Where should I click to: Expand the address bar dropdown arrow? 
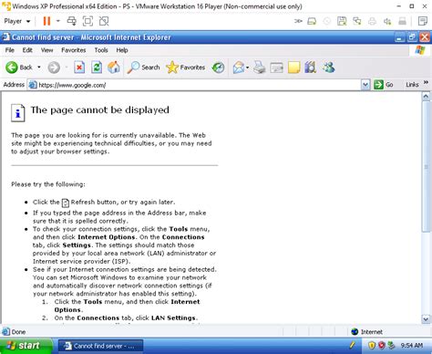coord(365,85)
